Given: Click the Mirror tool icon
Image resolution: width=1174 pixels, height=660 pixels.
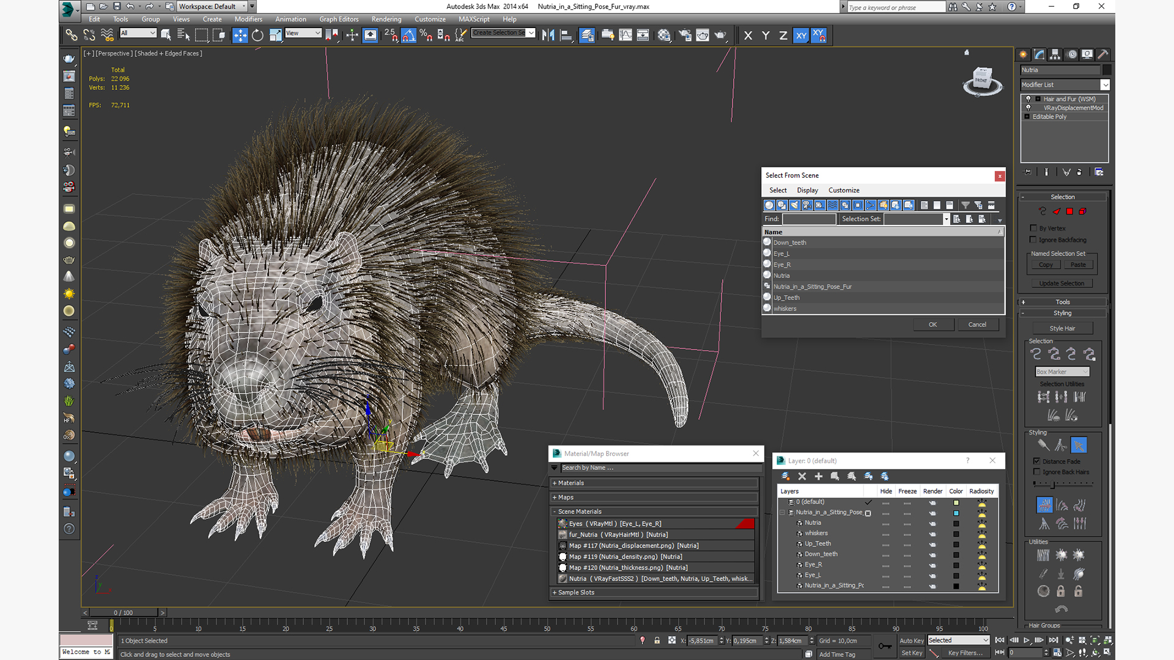Looking at the screenshot, I should coord(548,35).
